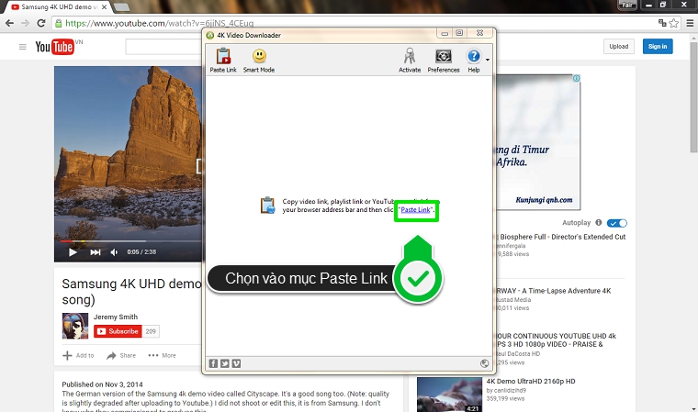Screen dimensions: 698x412
Task: Enable Smart Mode smiley icon
Action: pyautogui.click(x=259, y=58)
